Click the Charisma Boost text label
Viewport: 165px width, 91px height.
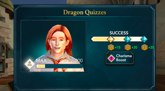pos(124,58)
